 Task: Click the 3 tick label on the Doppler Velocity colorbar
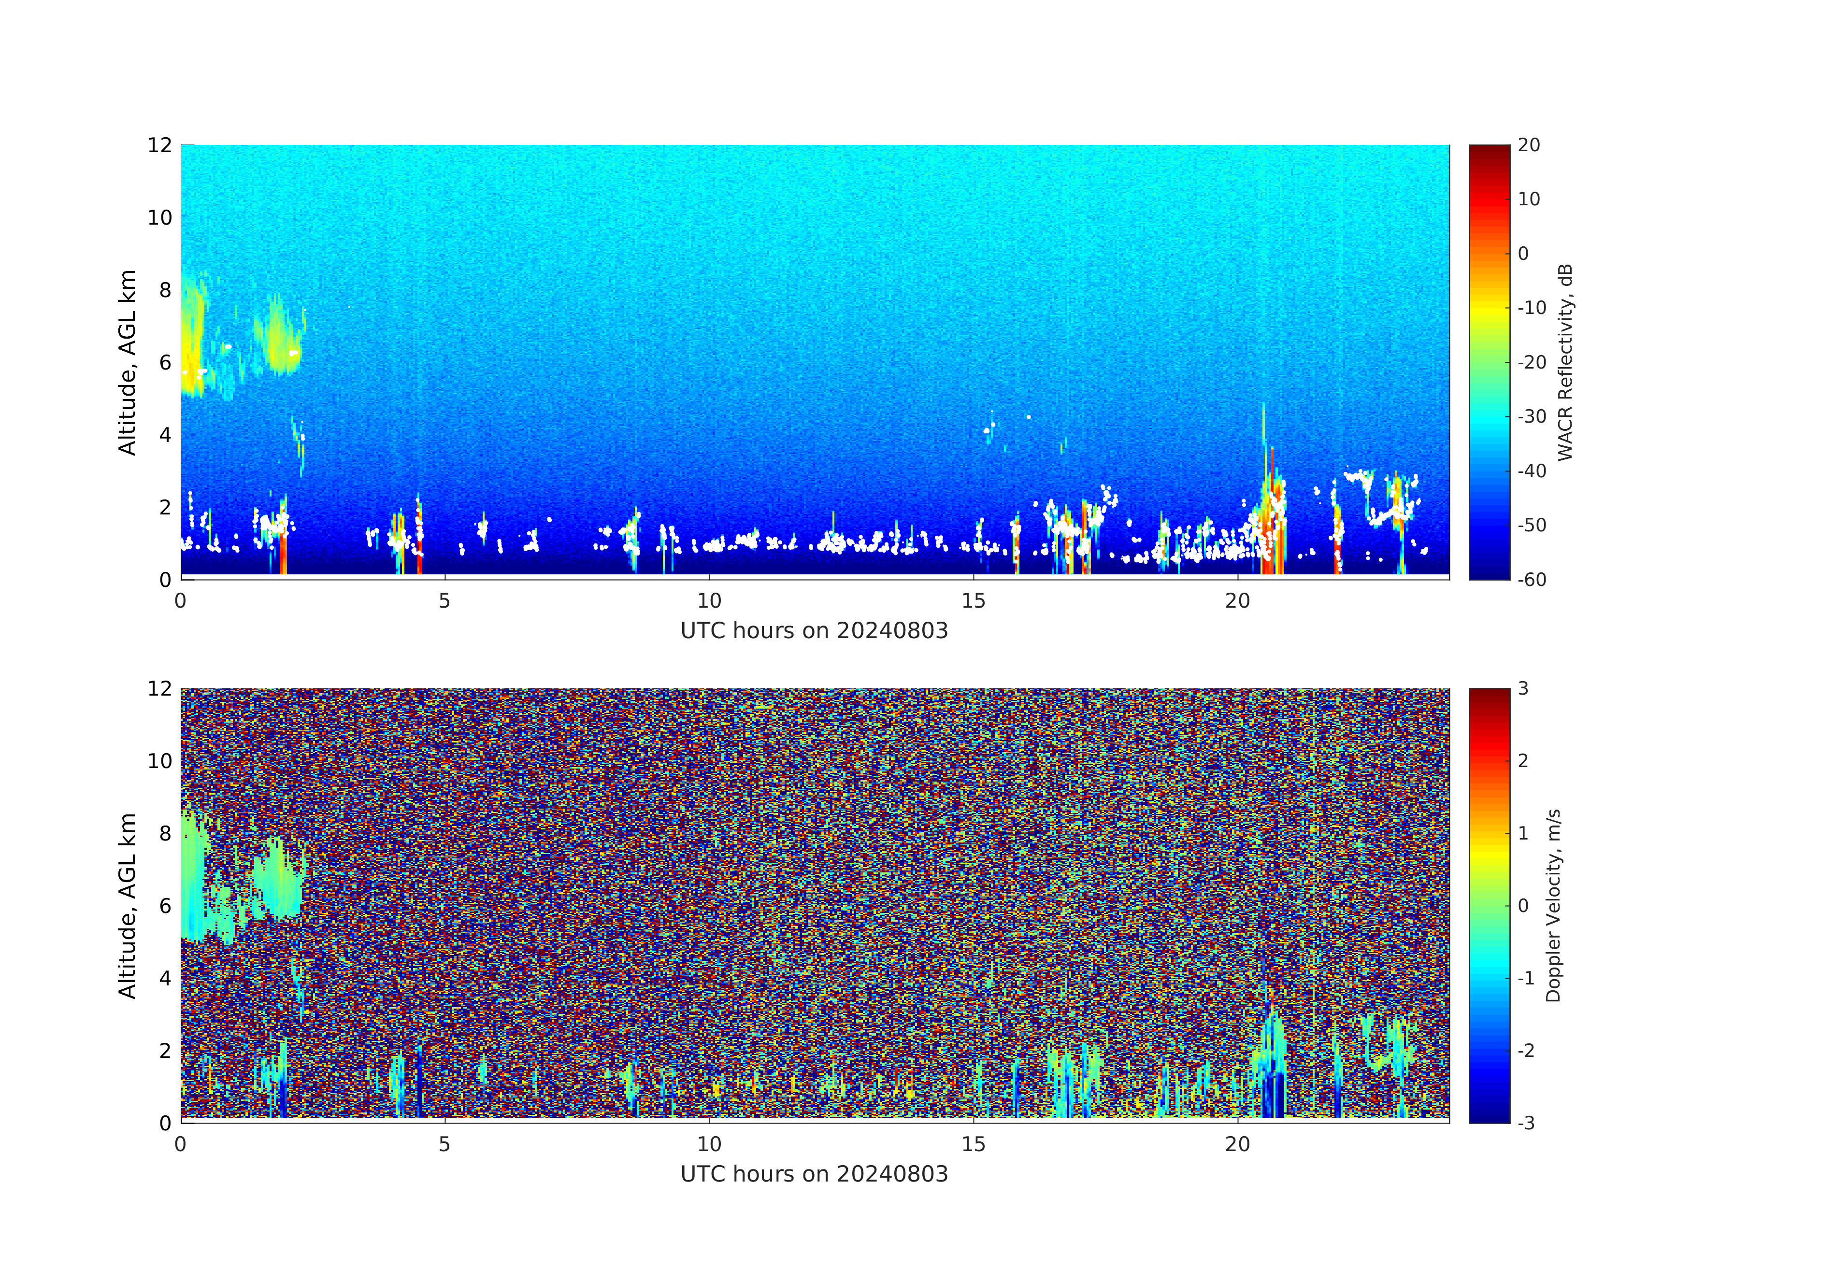pyautogui.click(x=1523, y=688)
